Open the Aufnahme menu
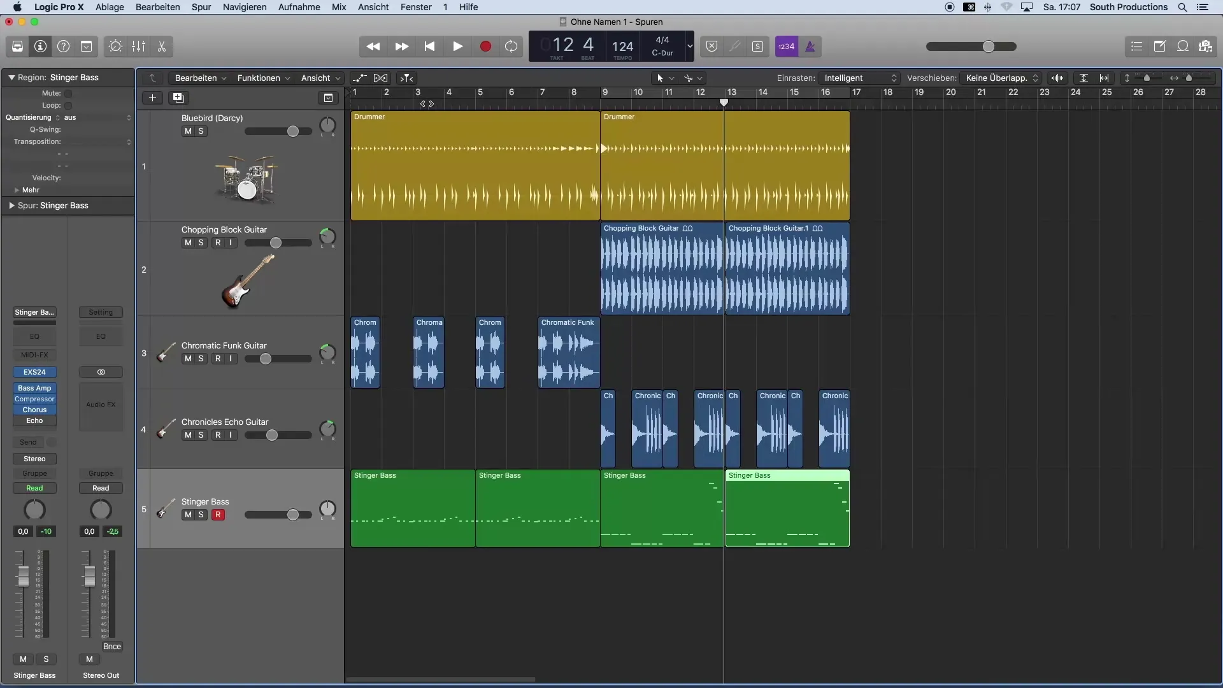Screen dimensions: 1223x688 pos(299,7)
